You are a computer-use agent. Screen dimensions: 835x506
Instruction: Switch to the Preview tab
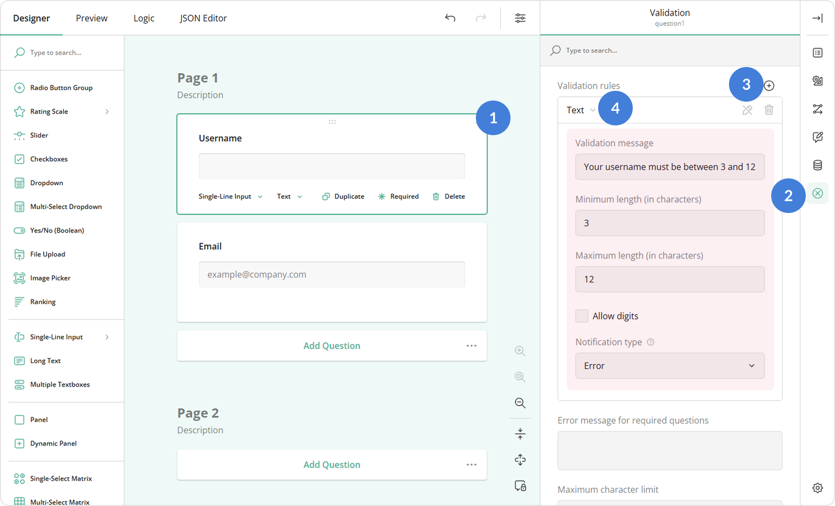coord(91,18)
